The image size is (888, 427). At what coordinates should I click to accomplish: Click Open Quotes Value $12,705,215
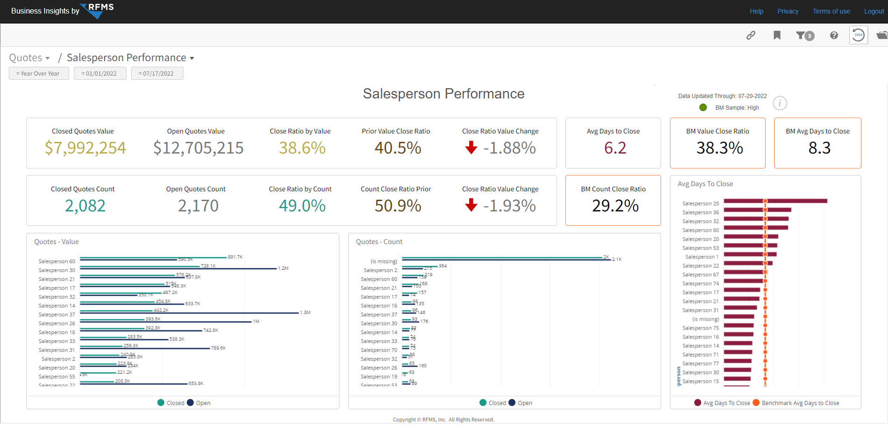(198, 148)
